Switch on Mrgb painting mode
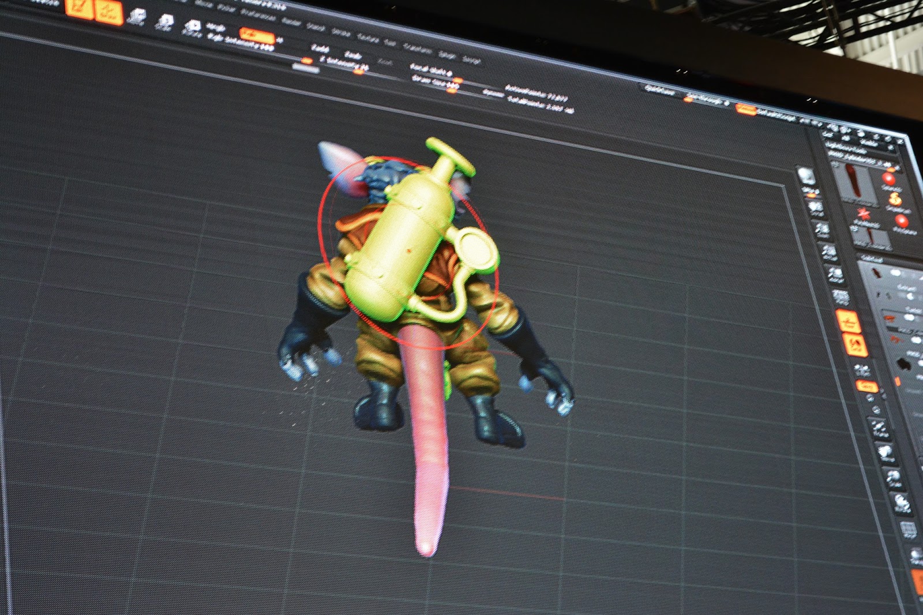Viewport: 923px width, 615px height. point(216,28)
